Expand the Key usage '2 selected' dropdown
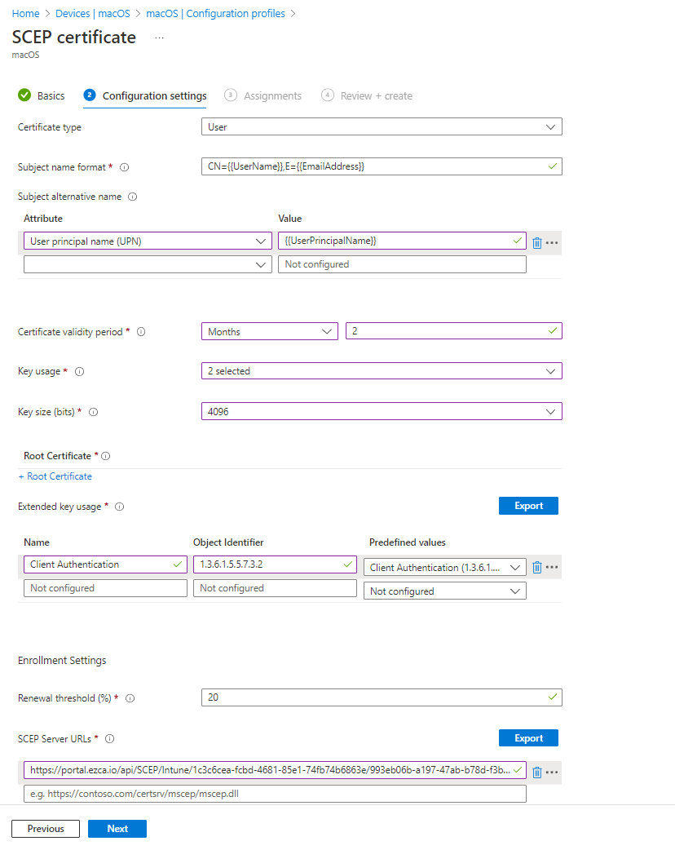675x850 pixels. 382,370
